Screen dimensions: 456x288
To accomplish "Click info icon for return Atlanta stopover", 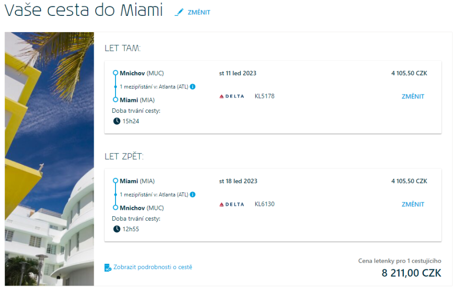I will point(193,194).
